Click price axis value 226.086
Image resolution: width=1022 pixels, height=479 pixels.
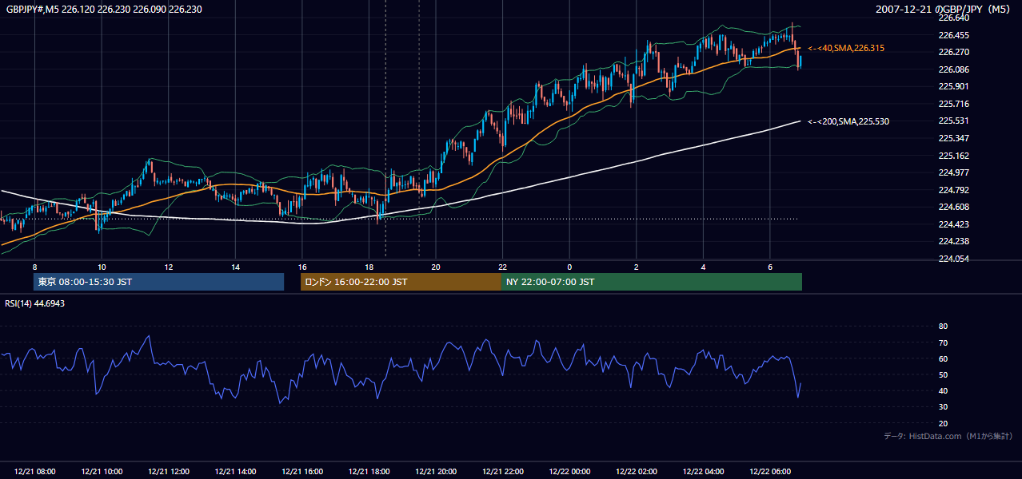tap(953, 69)
